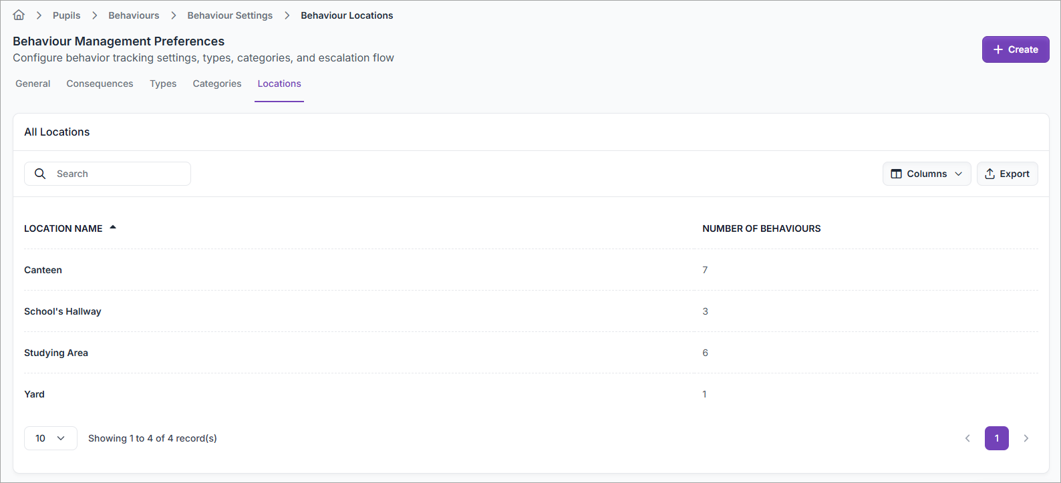Click the Create button
Screen dimensions: 1061x483
1015,49
